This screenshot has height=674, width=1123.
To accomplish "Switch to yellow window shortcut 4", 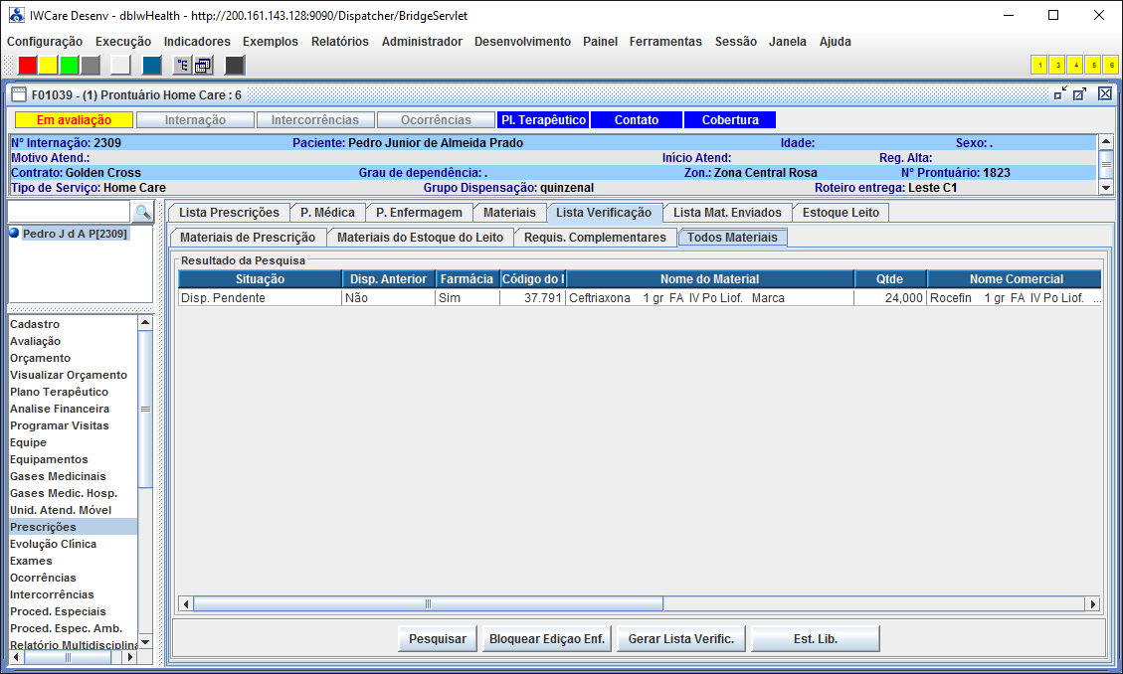I will point(1075,65).
